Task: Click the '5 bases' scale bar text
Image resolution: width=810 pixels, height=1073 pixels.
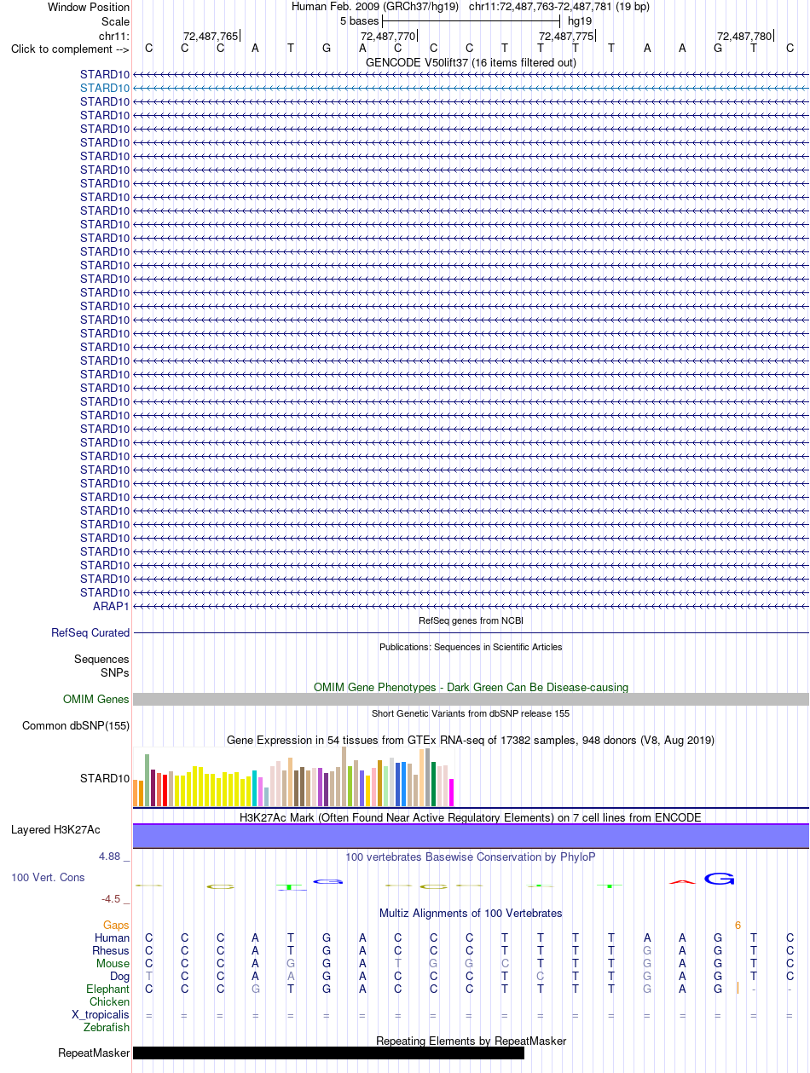Action: click(x=359, y=21)
